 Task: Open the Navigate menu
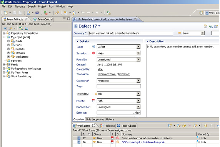[20, 7]
